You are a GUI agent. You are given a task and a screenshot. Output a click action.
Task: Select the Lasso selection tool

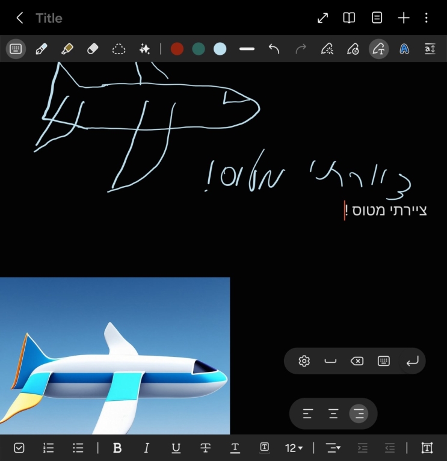119,49
